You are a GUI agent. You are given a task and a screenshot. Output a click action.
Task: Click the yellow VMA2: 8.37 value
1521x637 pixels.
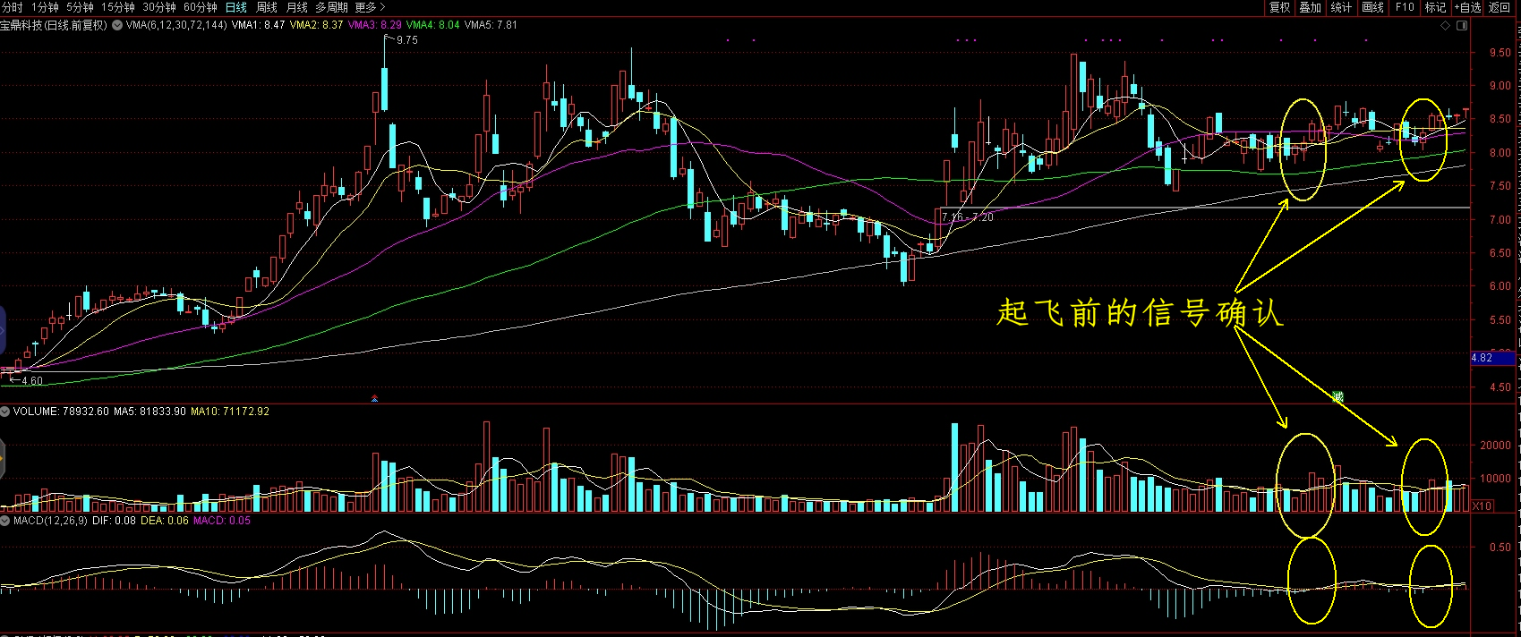point(316,25)
